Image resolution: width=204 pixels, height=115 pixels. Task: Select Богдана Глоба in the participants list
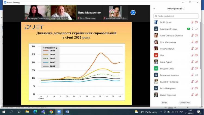(167, 68)
